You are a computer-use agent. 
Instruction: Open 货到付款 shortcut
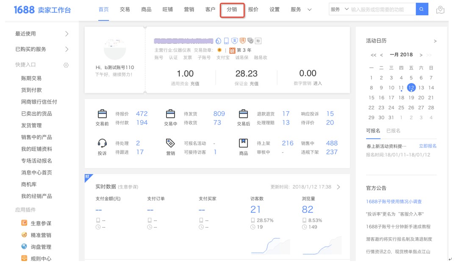tap(31, 90)
